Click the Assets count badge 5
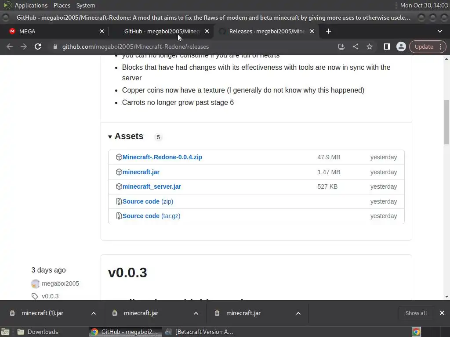Screen dimensions: 450x337 click(158, 137)
